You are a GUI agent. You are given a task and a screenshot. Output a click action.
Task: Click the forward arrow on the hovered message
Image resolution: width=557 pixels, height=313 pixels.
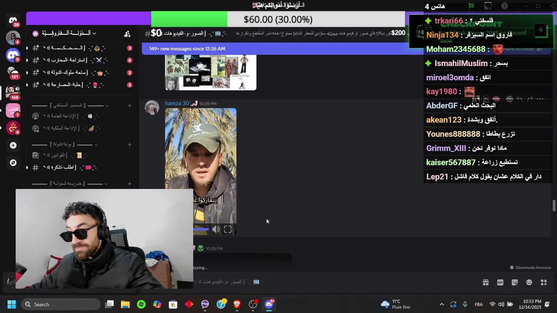tap(530, 99)
